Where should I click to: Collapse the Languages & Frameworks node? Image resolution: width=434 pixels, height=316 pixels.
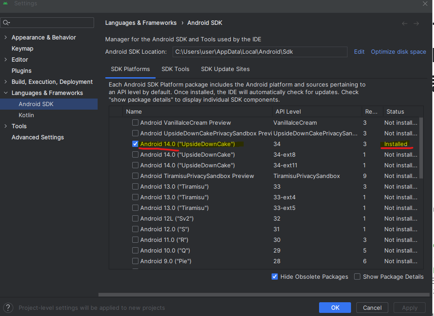[5, 93]
